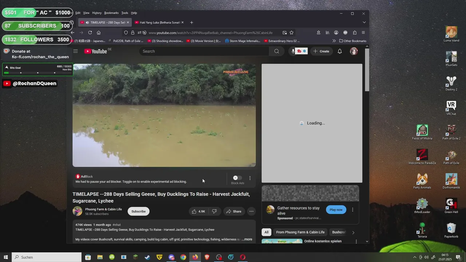Open the Firefox Edit menu

tap(78, 13)
